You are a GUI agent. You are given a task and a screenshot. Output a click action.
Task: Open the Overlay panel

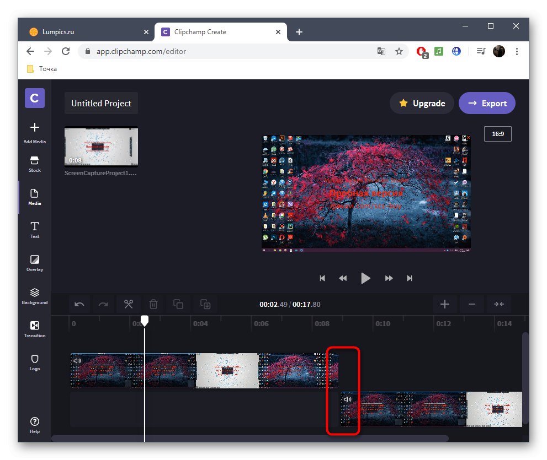click(34, 263)
